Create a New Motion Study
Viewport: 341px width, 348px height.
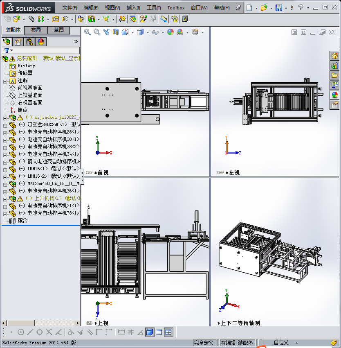pos(122,19)
